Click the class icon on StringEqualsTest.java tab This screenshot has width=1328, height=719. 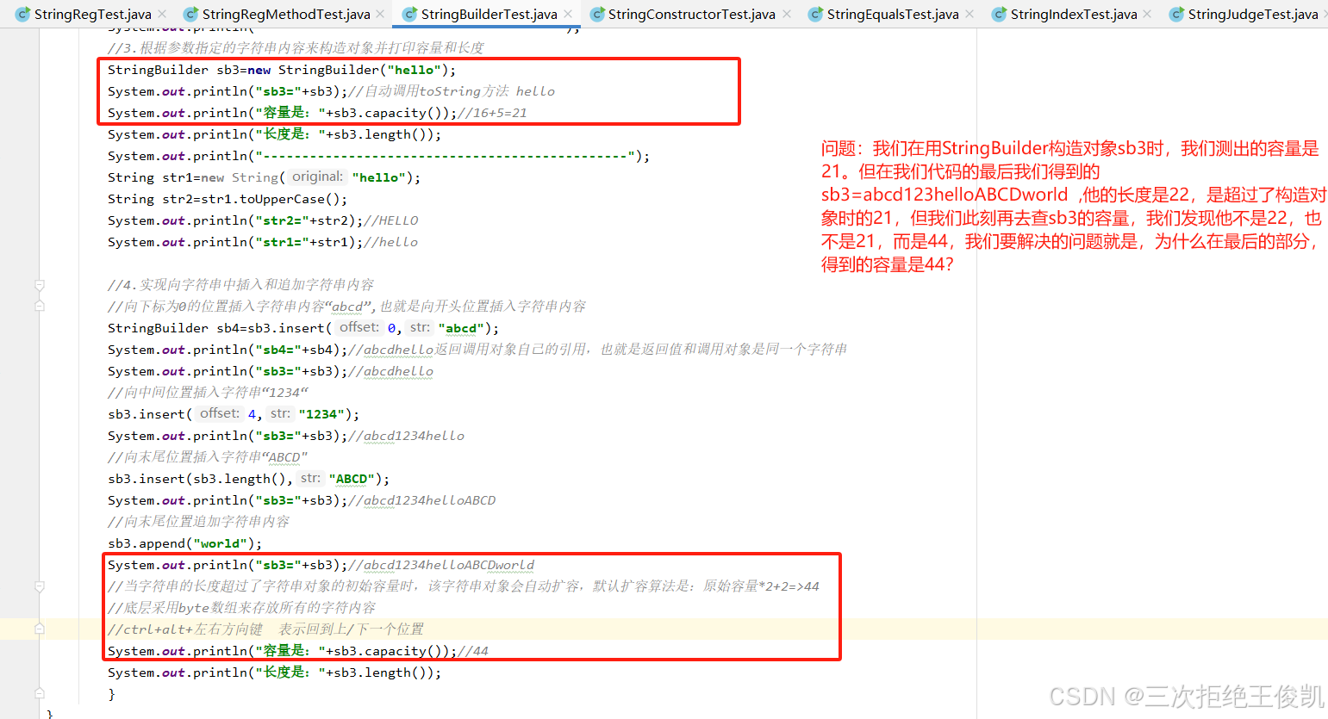tap(814, 14)
